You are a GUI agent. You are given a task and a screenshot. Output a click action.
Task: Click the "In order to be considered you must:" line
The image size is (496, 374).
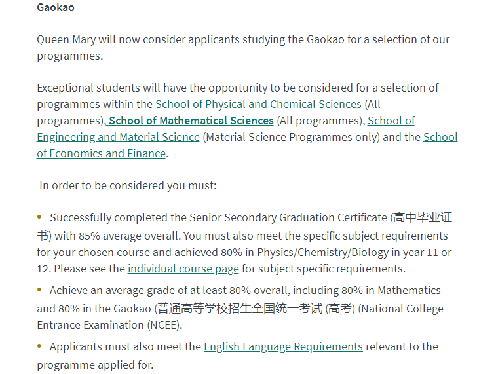[x=128, y=185]
